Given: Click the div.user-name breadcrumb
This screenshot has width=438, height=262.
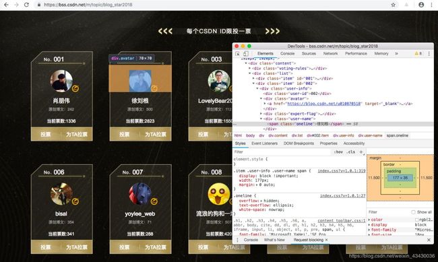Looking at the screenshot, I should (370, 135).
